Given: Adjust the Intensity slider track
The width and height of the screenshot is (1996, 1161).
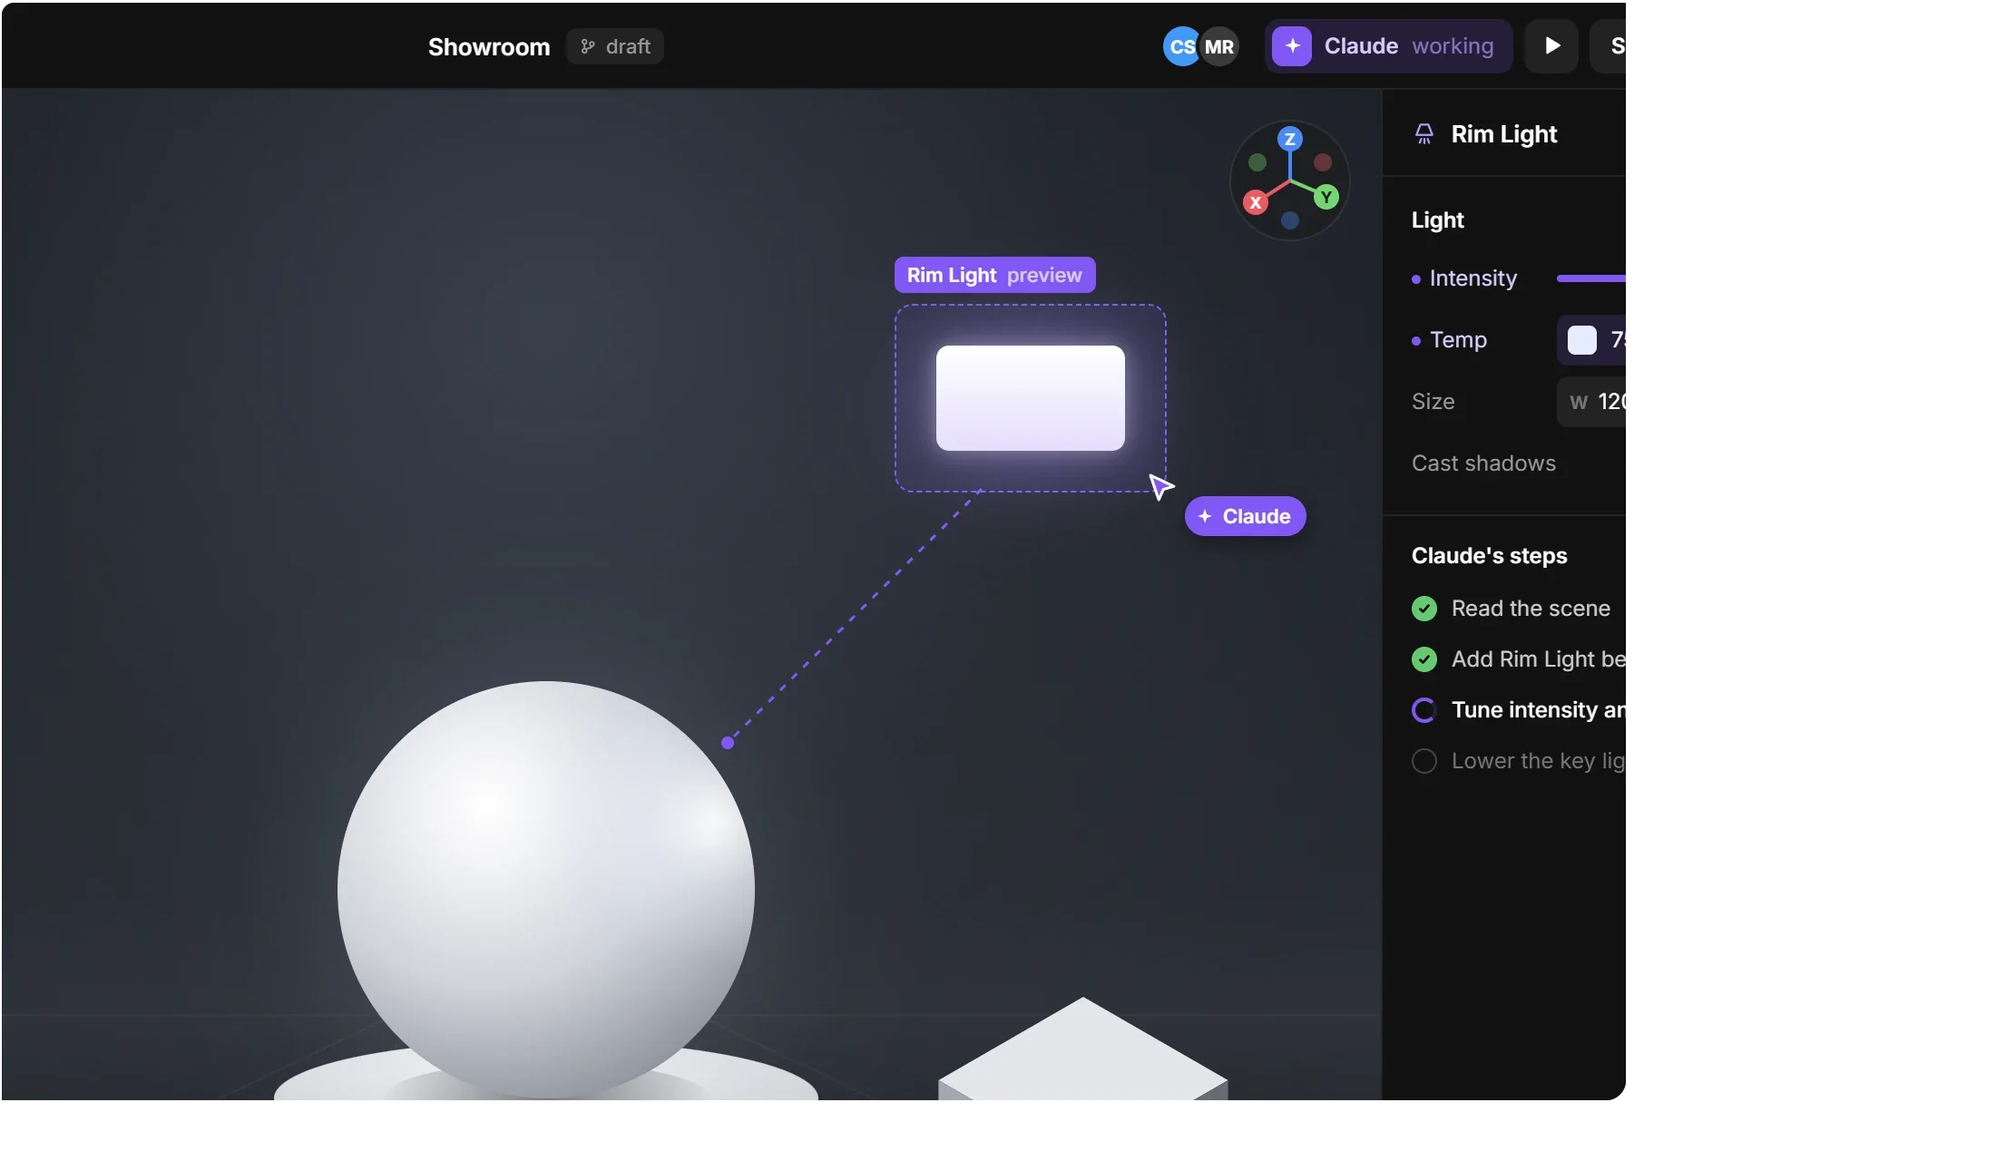Looking at the screenshot, I should pyautogui.click(x=1590, y=278).
